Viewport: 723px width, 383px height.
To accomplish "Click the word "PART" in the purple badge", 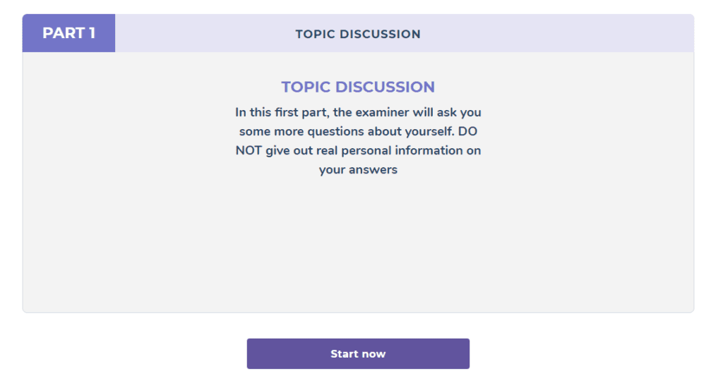I will (x=62, y=33).
